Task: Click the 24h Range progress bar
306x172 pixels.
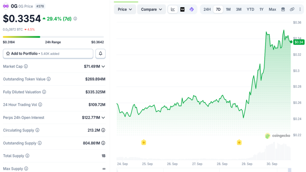Action: [53, 37]
